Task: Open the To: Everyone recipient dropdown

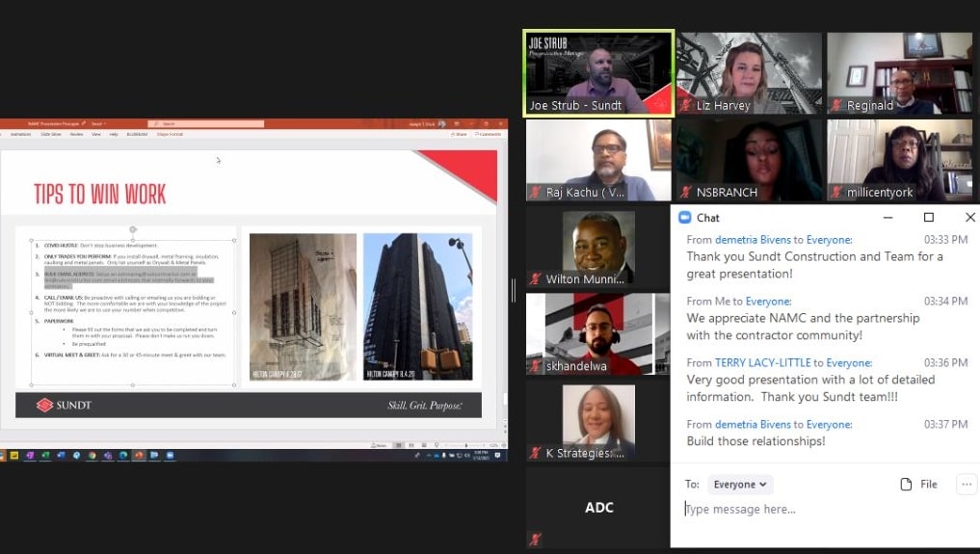Action: (x=740, y=484)
